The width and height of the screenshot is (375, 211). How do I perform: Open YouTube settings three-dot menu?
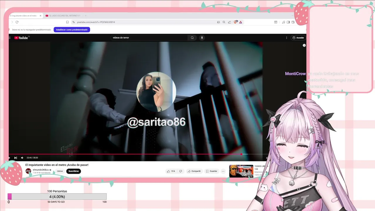pos(287,38)
